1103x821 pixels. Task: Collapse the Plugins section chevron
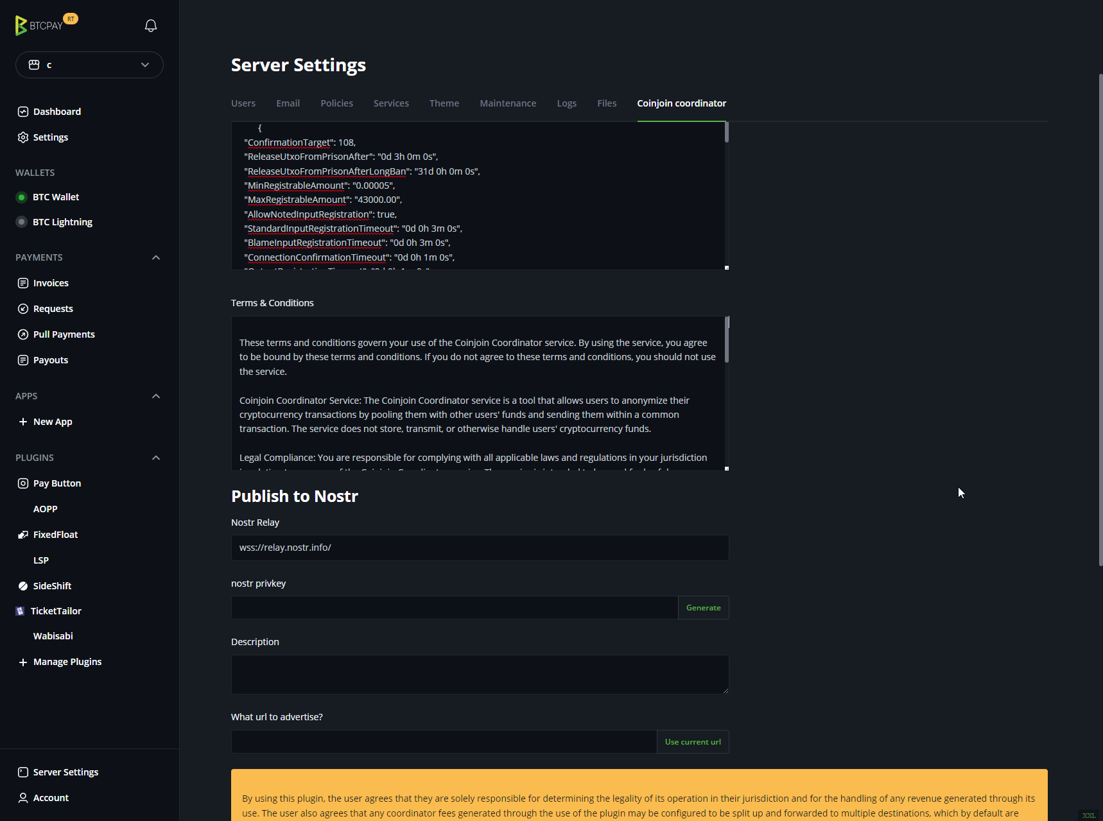[x=156, y=458]
